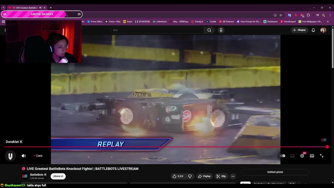Open the tab search dropdown arrow
The image size is (334, 188).
[x=3, y=8]
